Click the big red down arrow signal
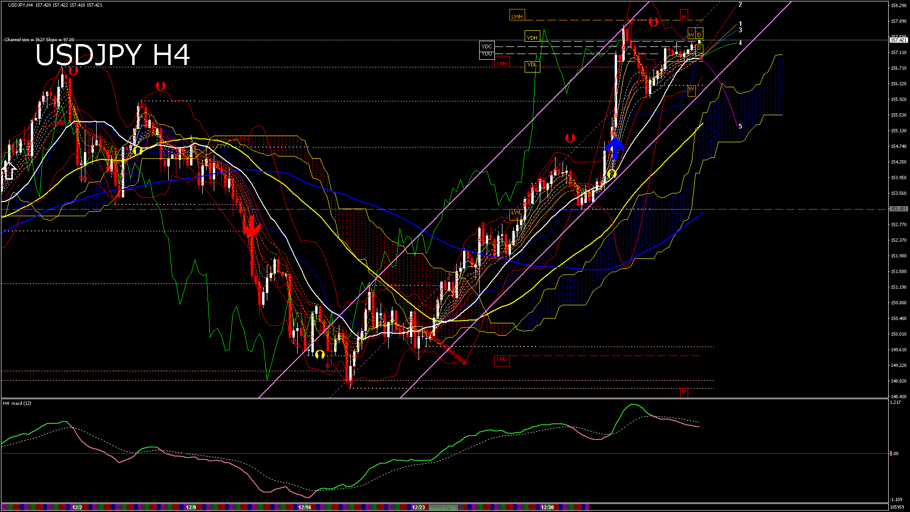 (x=251, y=228)
